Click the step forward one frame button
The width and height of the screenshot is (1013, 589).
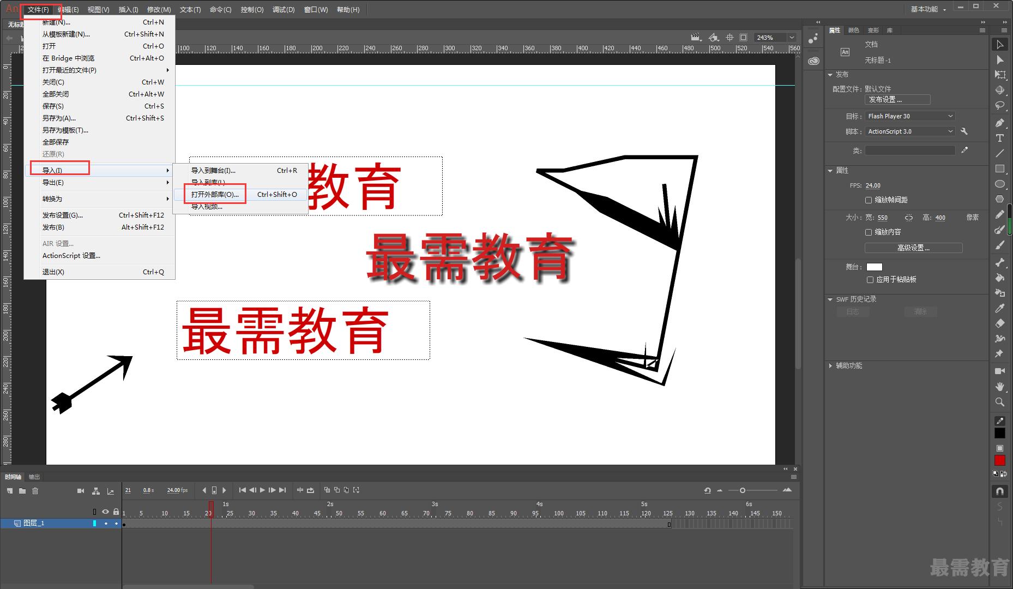point(272,490)
